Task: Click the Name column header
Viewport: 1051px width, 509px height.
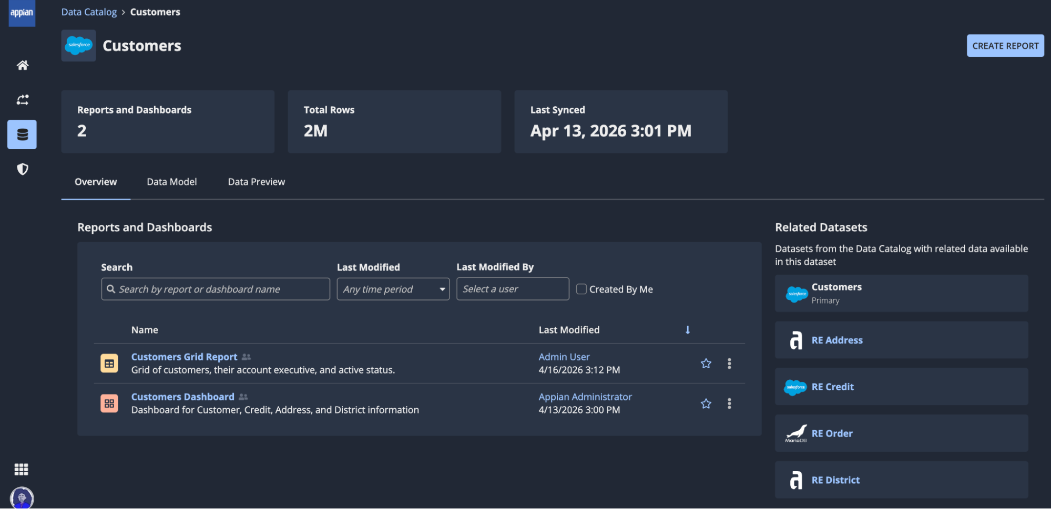Action: 145,330
